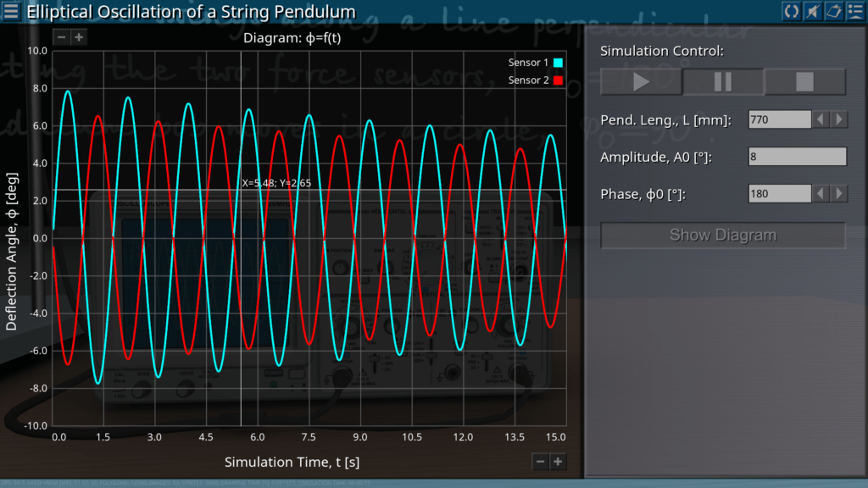
Task: Zoom out vertical axis with top-left minus
Action: point(61,37)
